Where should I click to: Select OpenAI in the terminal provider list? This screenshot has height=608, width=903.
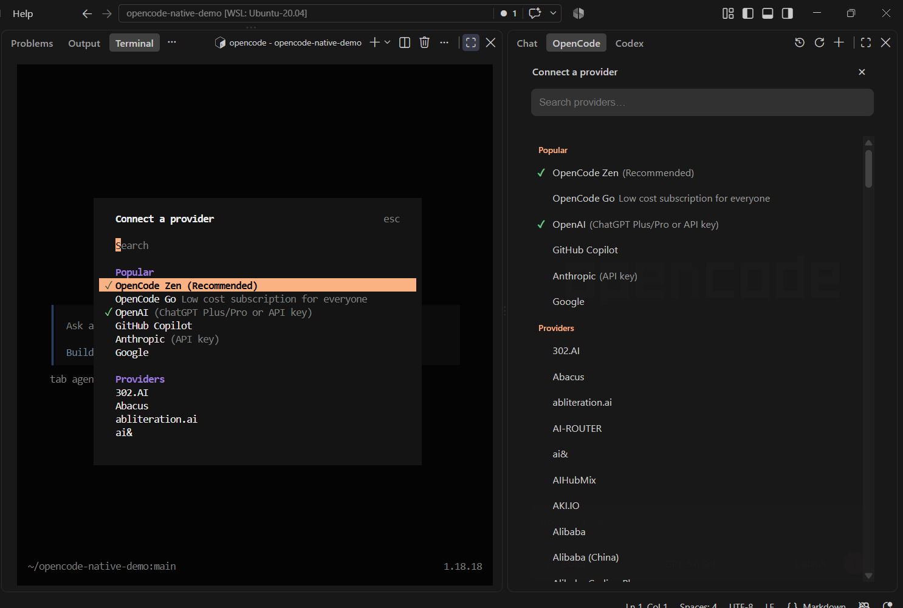tap(258, 312)
